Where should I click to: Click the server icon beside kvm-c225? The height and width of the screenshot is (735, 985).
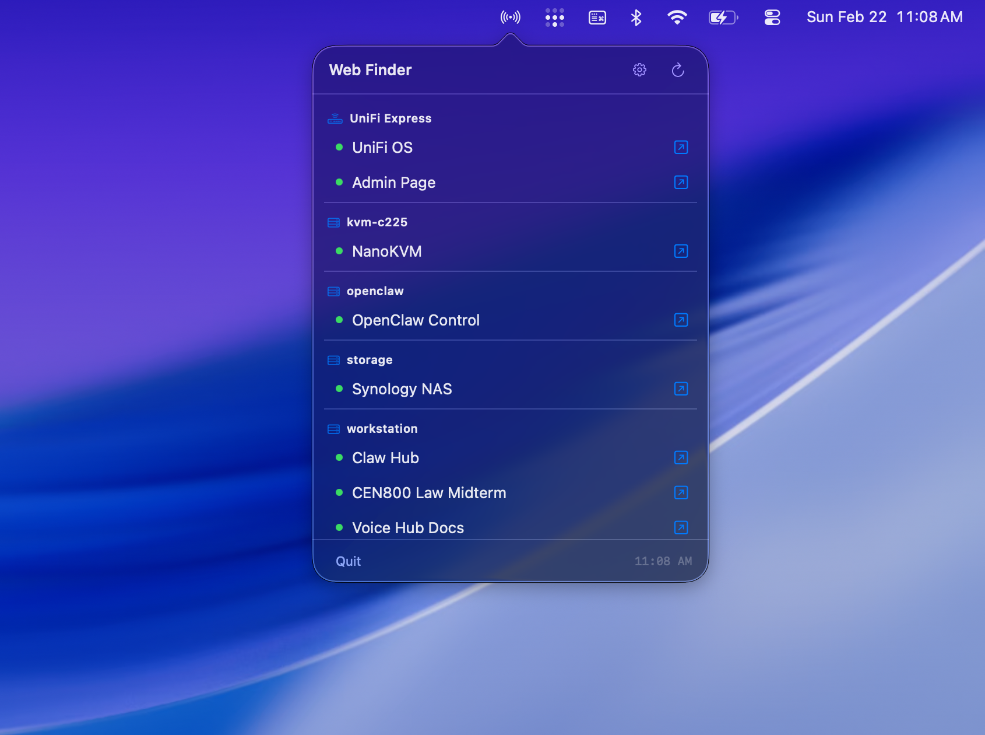pyautogui.click(x=334, y=222)
